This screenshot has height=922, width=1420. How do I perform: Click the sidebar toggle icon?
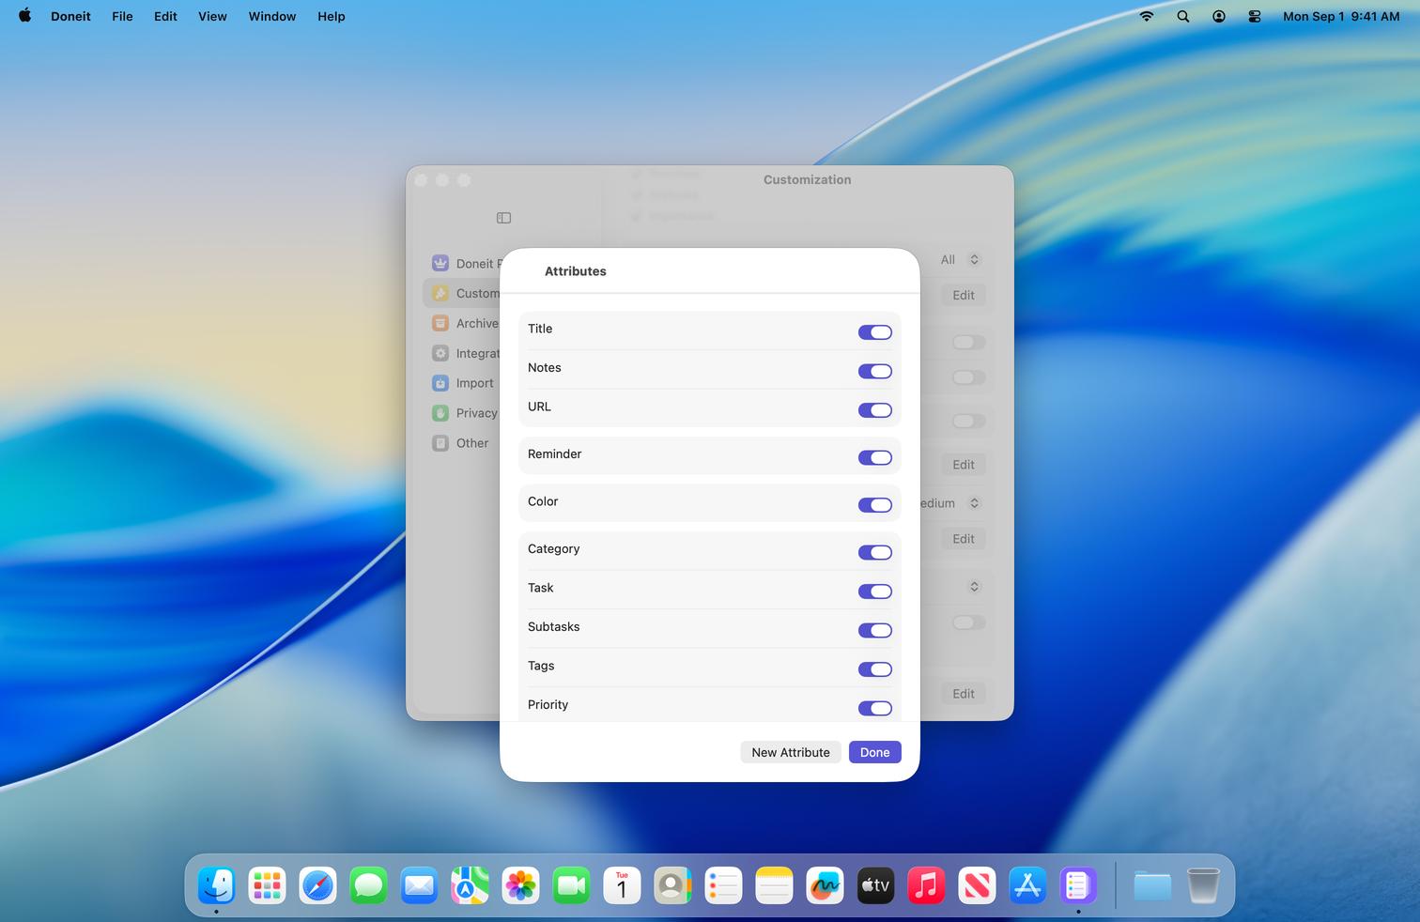[x=503, y=218]
